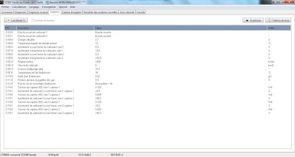This screenshot has width=295, height=157.
Task: Select the Capteurs tab
Action: pyautogui.click(x=55, y=12)
